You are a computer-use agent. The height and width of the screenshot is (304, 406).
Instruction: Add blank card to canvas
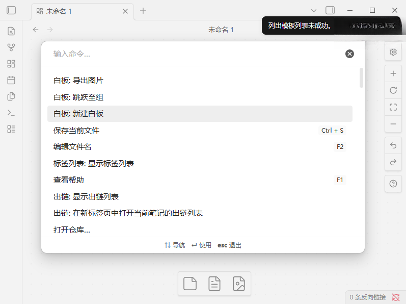[x=190, y=284]
